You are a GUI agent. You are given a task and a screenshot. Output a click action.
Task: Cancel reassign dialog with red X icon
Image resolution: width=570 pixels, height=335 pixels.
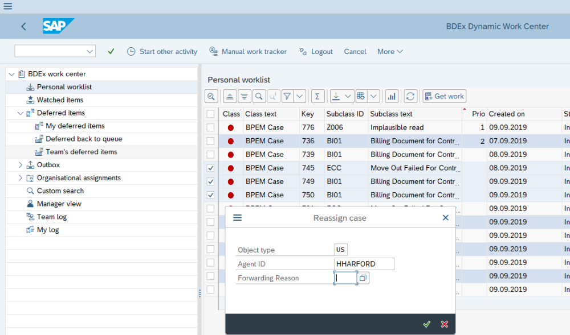445,324
